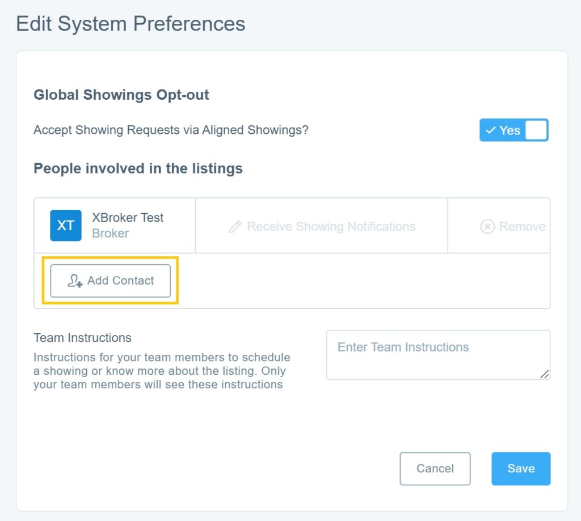Click the checkmark icon inside the Yes toggle
The width and height of the screenshot is (581, 521).
(x=491, y=130)
